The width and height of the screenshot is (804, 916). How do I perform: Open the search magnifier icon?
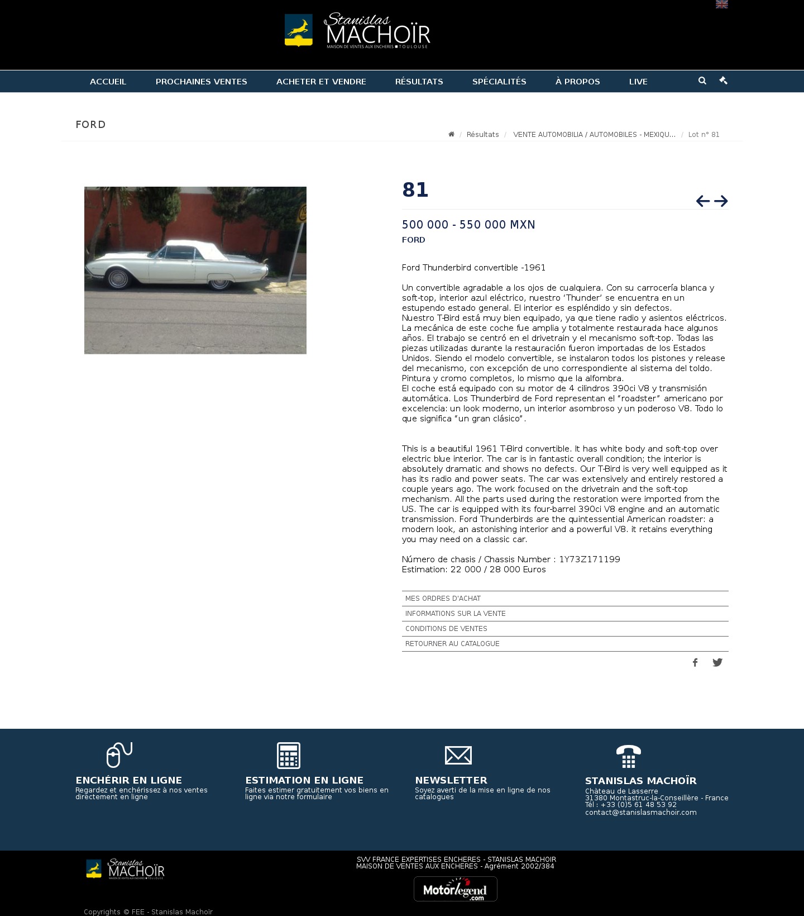pos(702,80)
